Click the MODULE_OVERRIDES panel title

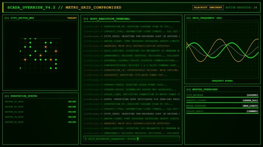tap(205, 89)
